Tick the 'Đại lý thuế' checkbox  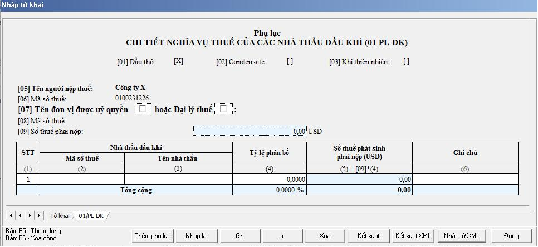coord(225,109)
